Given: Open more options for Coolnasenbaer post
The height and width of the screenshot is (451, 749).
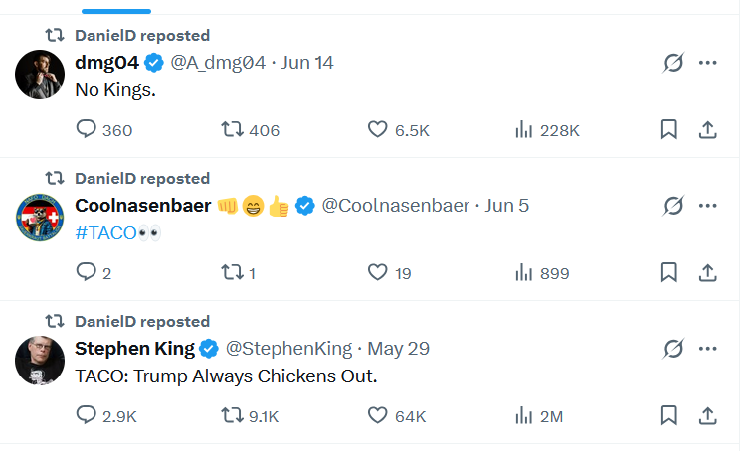Looking at the screenshot, I should pos(707,206).
